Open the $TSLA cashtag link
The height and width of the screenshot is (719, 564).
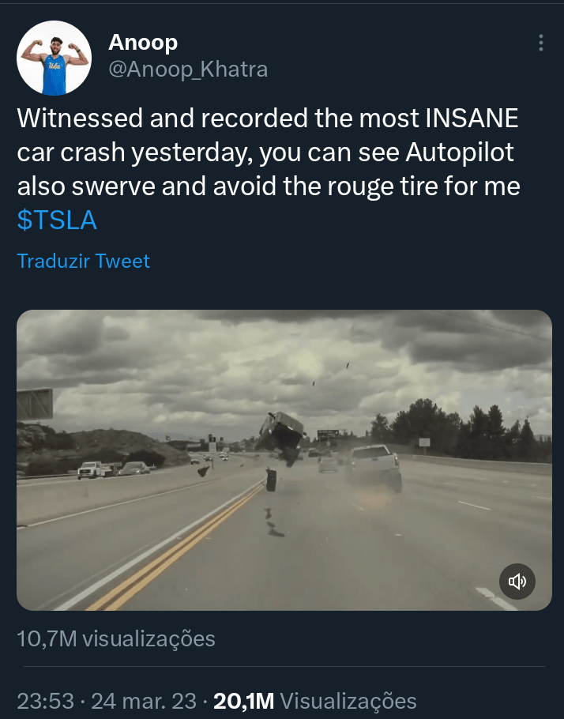[57, 220]
